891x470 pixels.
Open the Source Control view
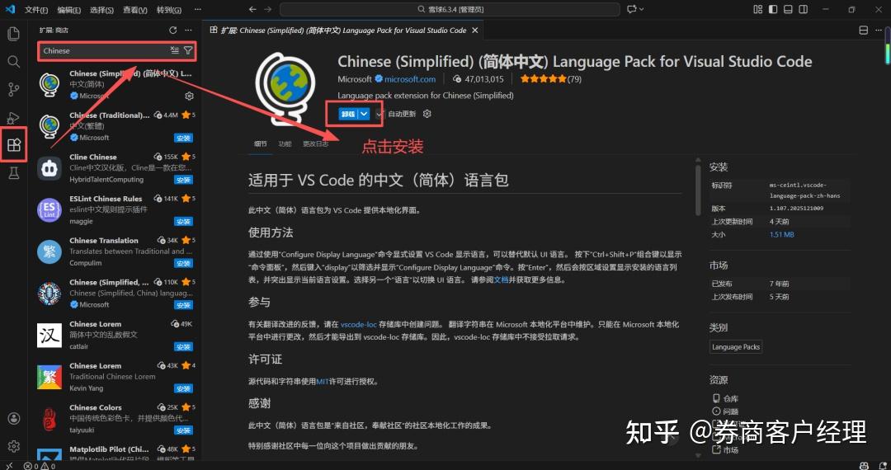click(14, 89)
